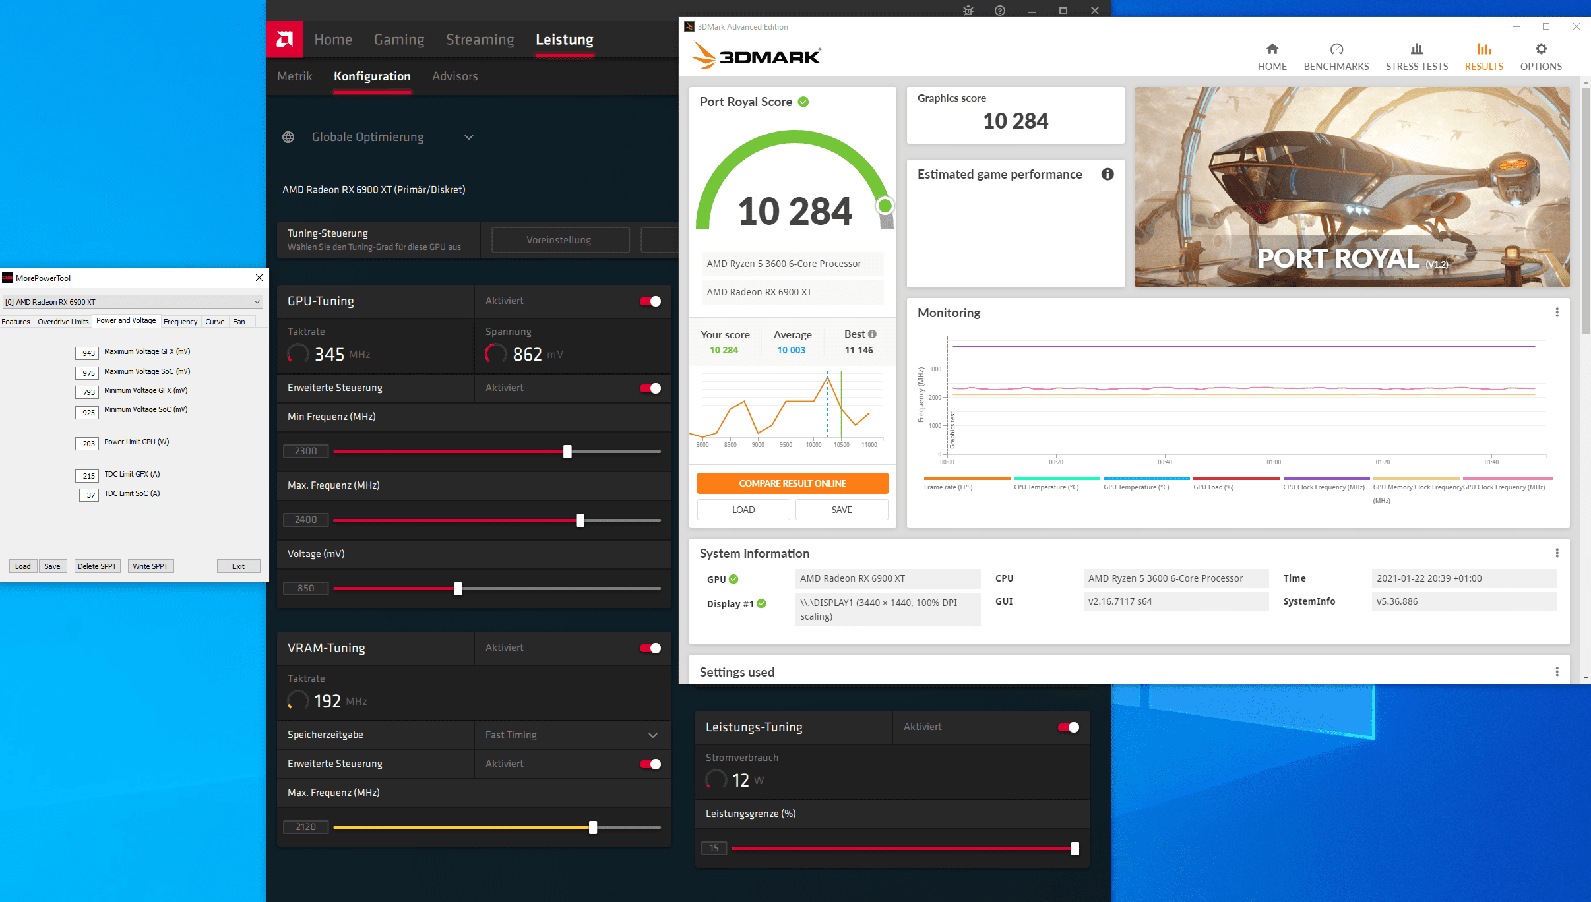The height and width of the screenshot is (902, 1591).
Task: Click the Maximum Voltage GFX input field
Action: [87, 353]
